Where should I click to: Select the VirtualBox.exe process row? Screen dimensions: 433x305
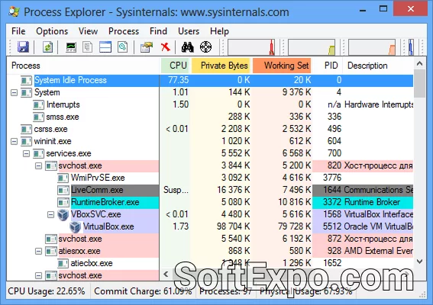tap(210, 226)
